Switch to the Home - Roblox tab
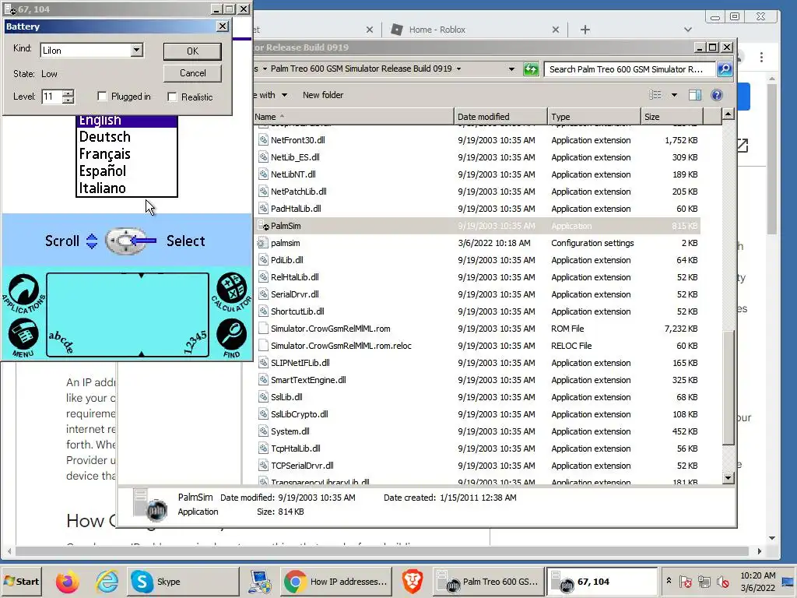The width and height of the screenshot is (797, 598). (x=472, y=30)
